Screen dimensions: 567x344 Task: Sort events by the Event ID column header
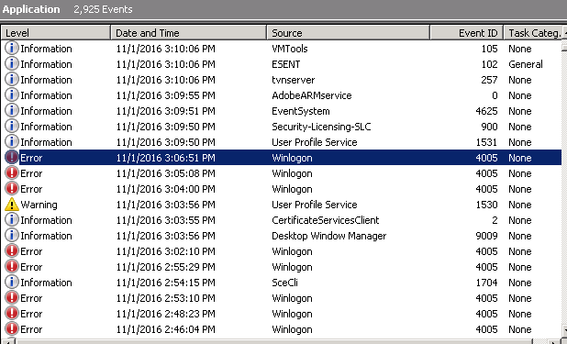pos(467,33)
